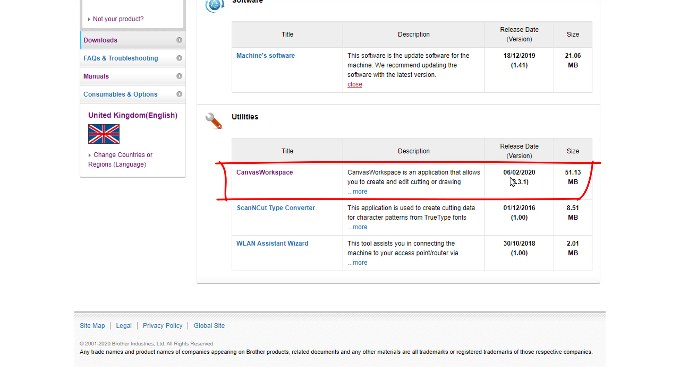Click arrow icon beside FAQs & Troubleshooting
680x382 pixels.
pos(179,58)
